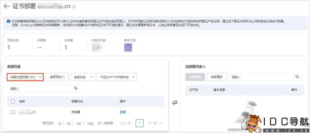Select page number 1
The height and width of the screenshot is (133, 310).
[139, 123]
